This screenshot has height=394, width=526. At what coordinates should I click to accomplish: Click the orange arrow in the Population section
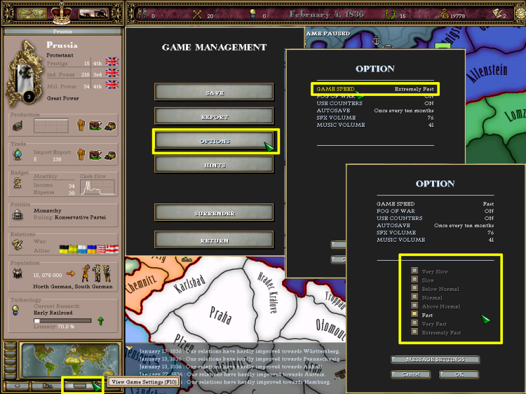point(70,273)
